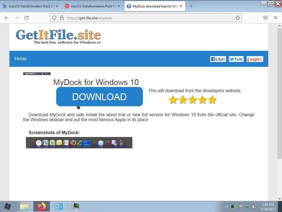The width and height of the screenshot is (282, 212).
Task: Open the system monitor taskbar icon
Action: click(76, 206)
